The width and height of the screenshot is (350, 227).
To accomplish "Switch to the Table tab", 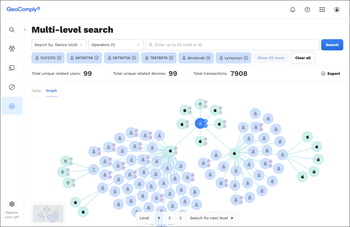I will click(x=36, y=91).
